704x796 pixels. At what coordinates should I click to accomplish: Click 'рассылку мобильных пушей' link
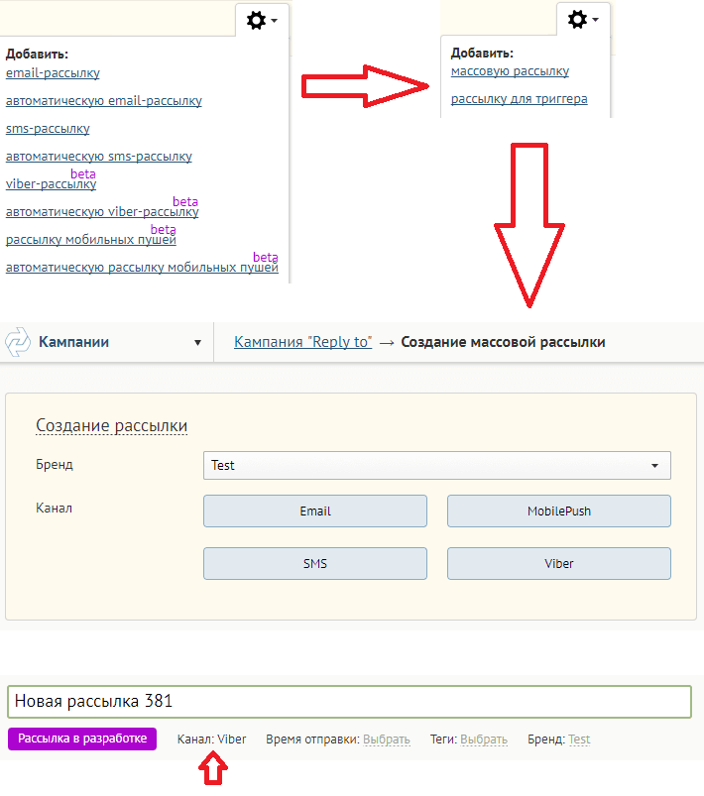91,239
